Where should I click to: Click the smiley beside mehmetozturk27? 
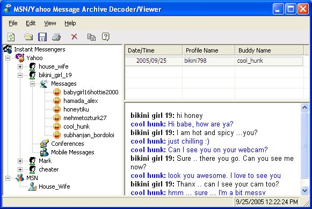tap(57, 118)
